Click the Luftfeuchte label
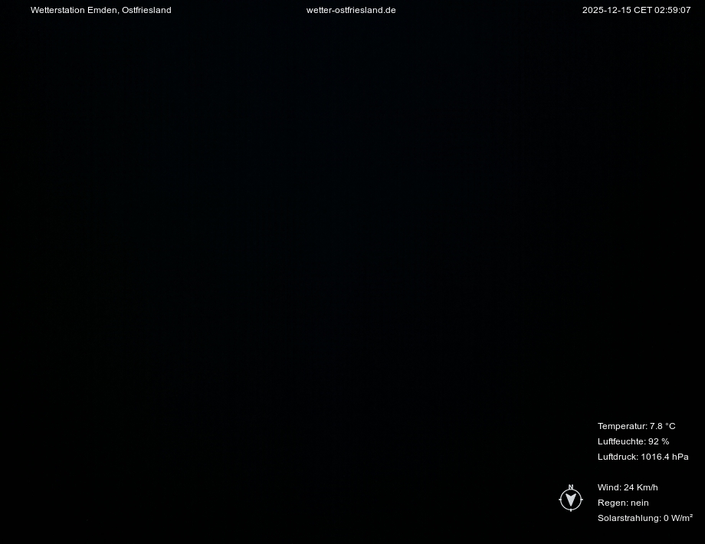The height and width of the screenshot is (544, 705). click(x=621, y=441)
